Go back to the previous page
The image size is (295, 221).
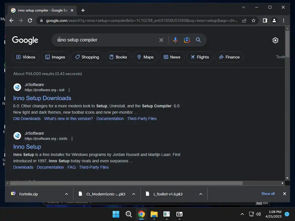click(12, 20)
